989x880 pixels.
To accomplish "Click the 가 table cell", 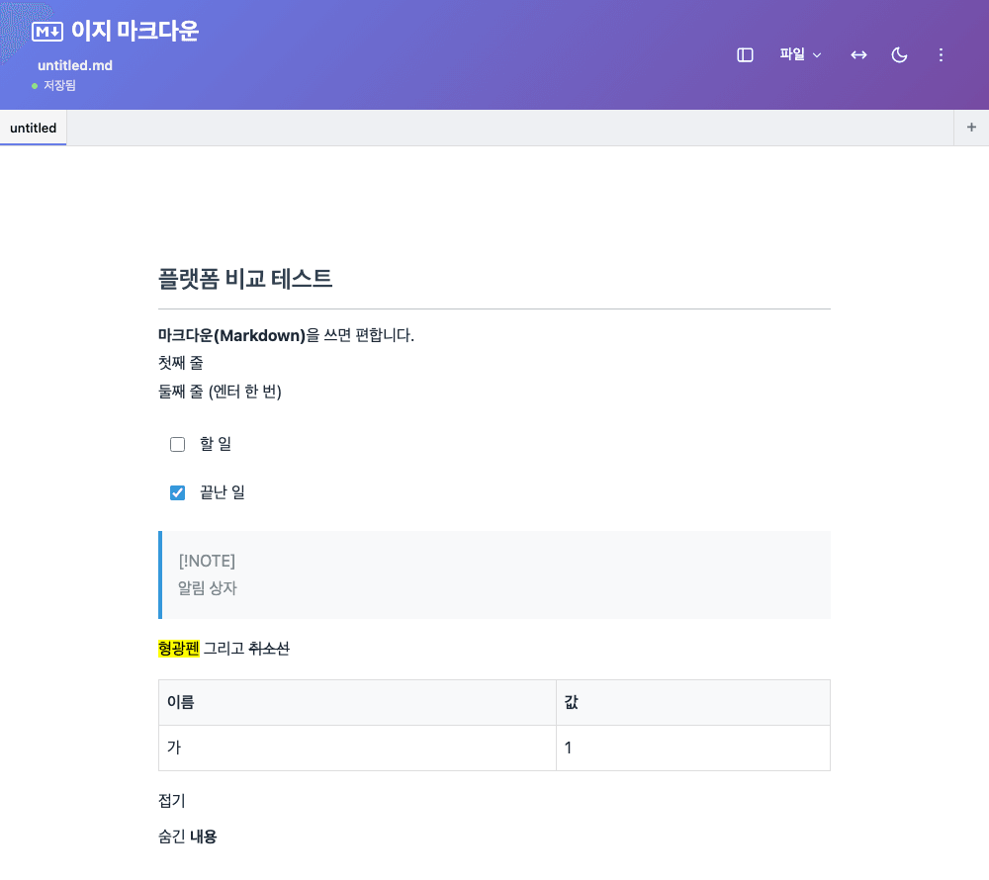I will point(357,748).
